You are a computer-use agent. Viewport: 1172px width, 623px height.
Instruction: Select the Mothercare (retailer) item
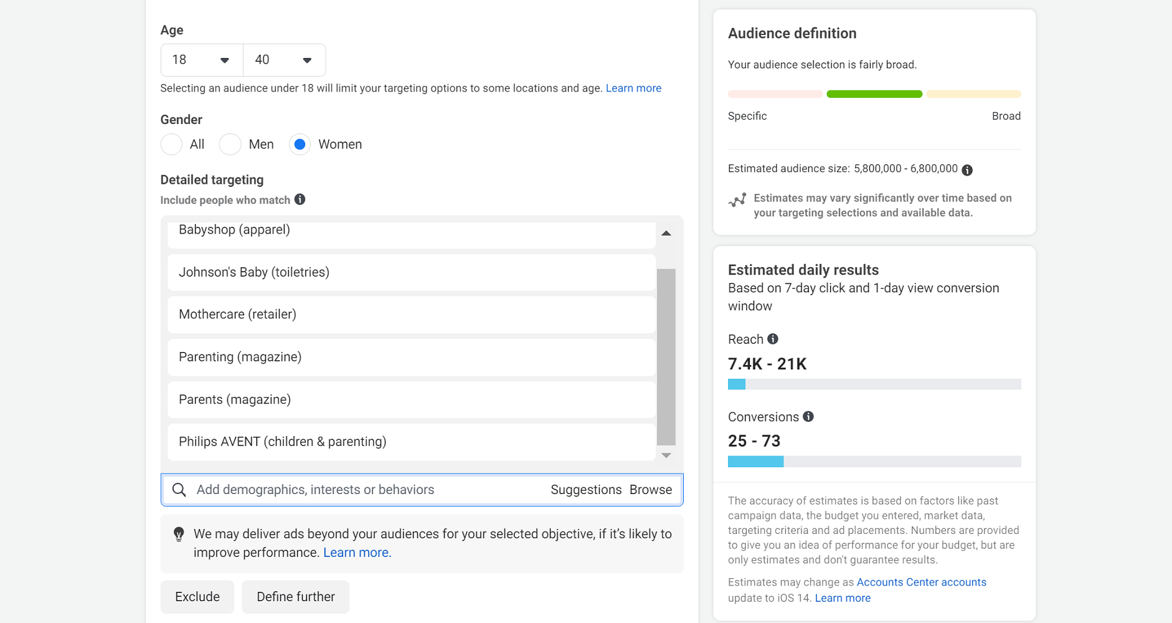tap(412, 315)
